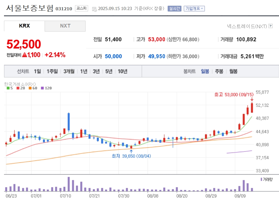Click the orange 60-day moving average legend
Viewport: 279px width, 202px height.
point(33,88)
